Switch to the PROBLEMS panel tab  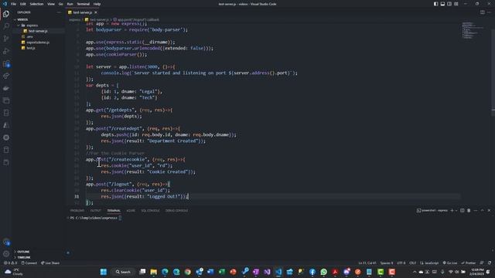77,211
